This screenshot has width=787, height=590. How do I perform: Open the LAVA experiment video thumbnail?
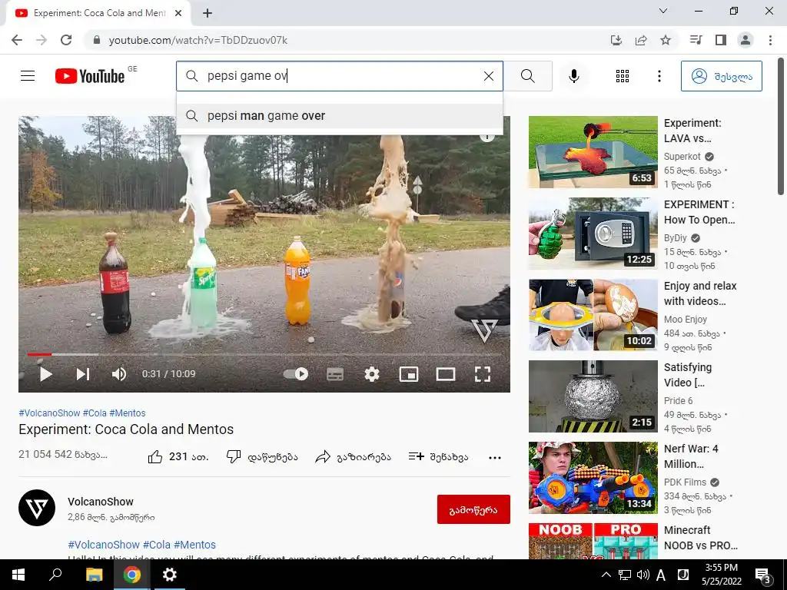click(593, 152)
